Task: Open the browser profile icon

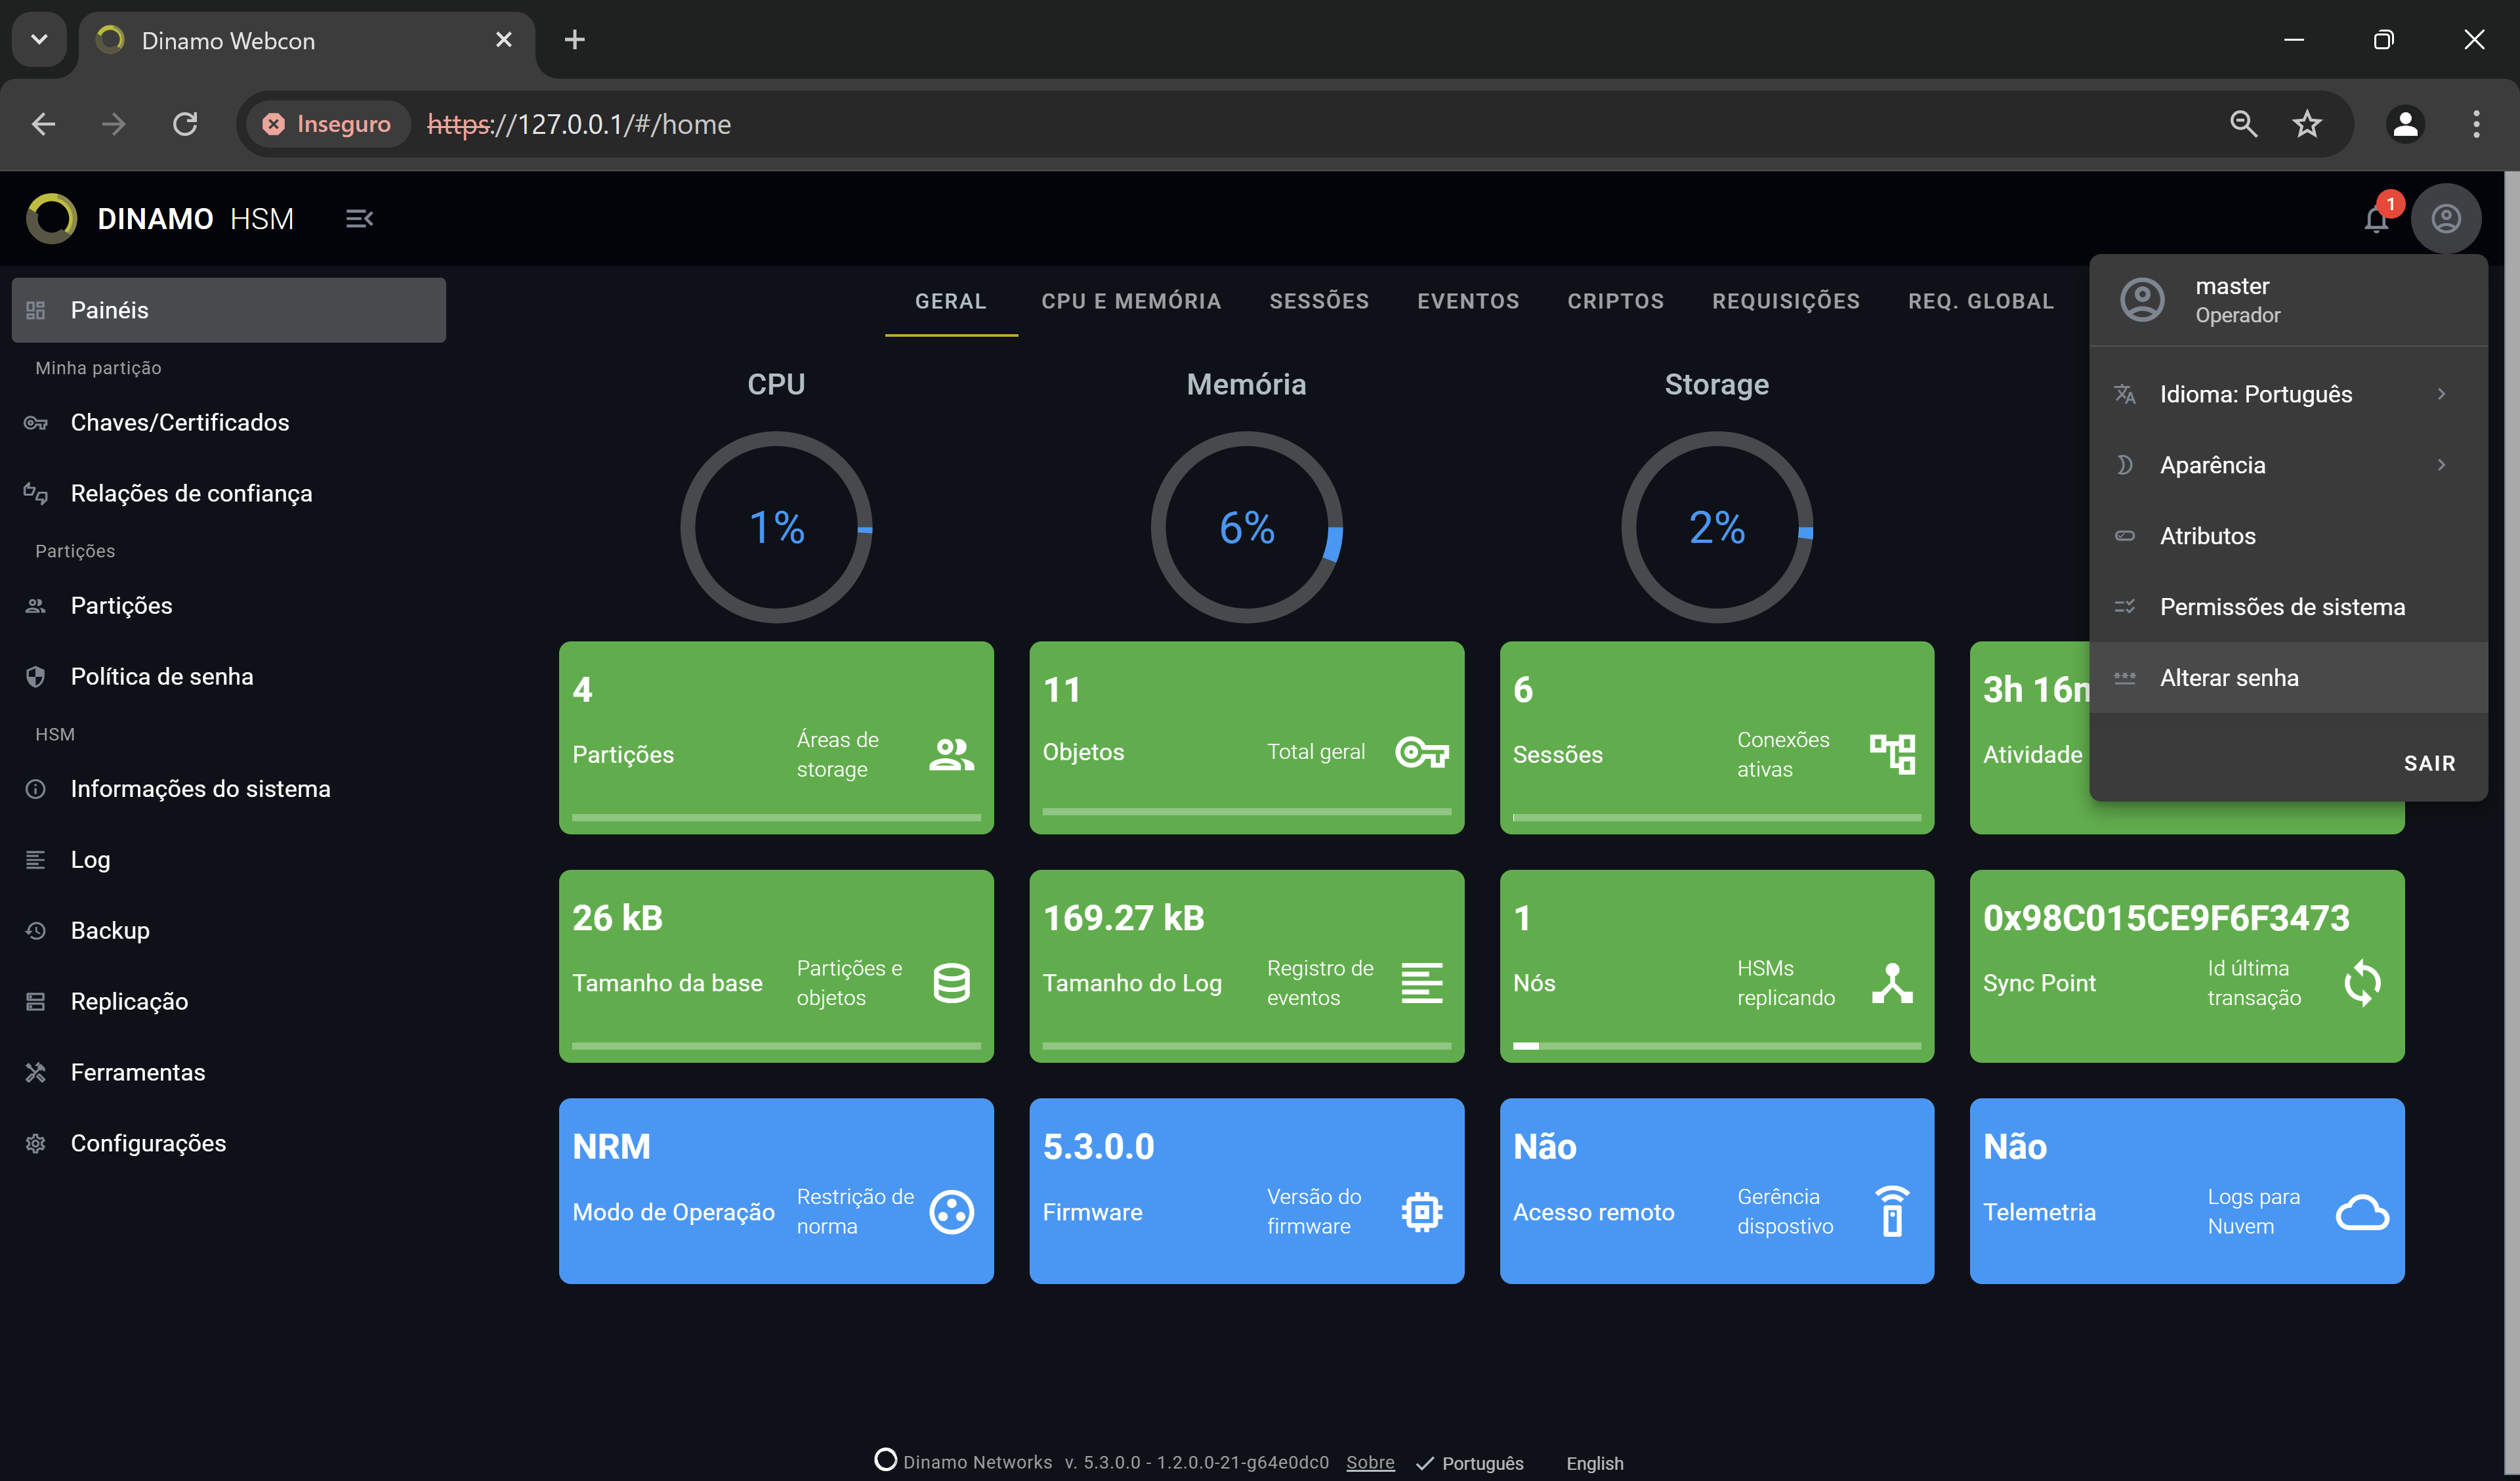Action: [x=2404, y=124]
